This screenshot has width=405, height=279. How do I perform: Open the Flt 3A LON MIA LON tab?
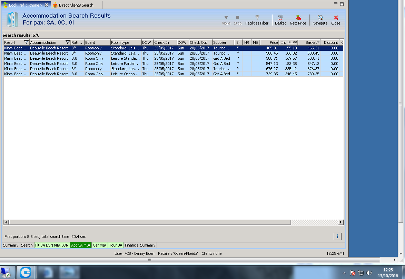[x=52, y=245]
